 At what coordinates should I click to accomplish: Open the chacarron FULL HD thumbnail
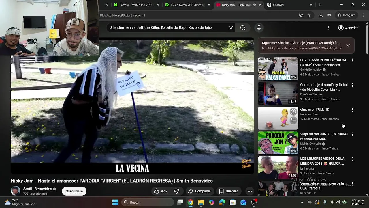click(x=278, y=118)
